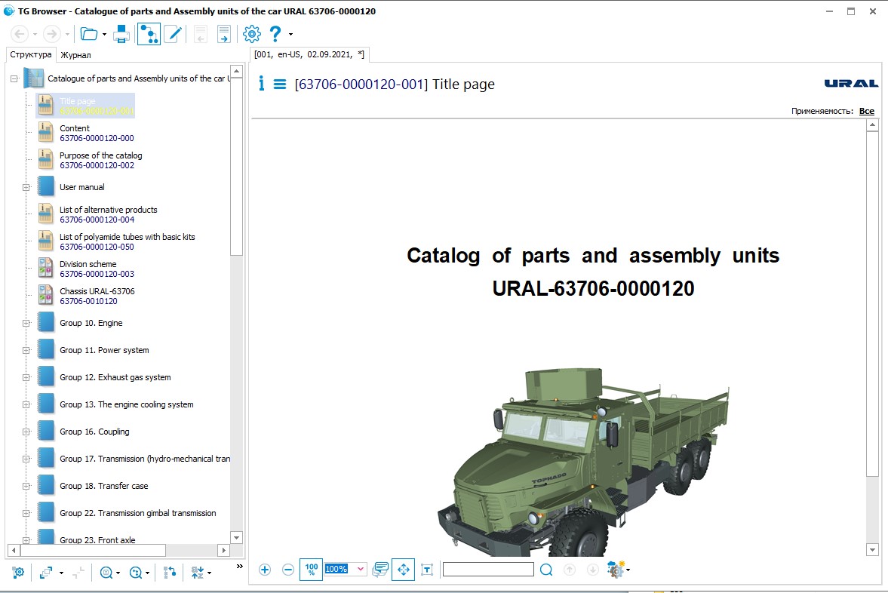888x593 pixels.
Task: Click the Title page document icon in tree
Action: 46,106
